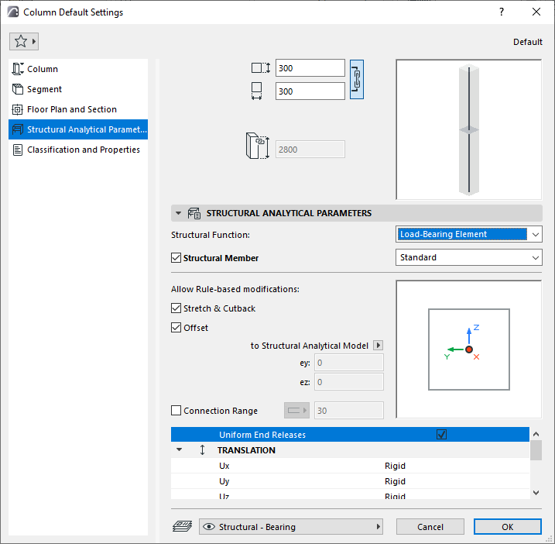The height and width of the screenshot is (544, 555).
Task: Disable Stretch & Cutback modification
Action: 176,308
